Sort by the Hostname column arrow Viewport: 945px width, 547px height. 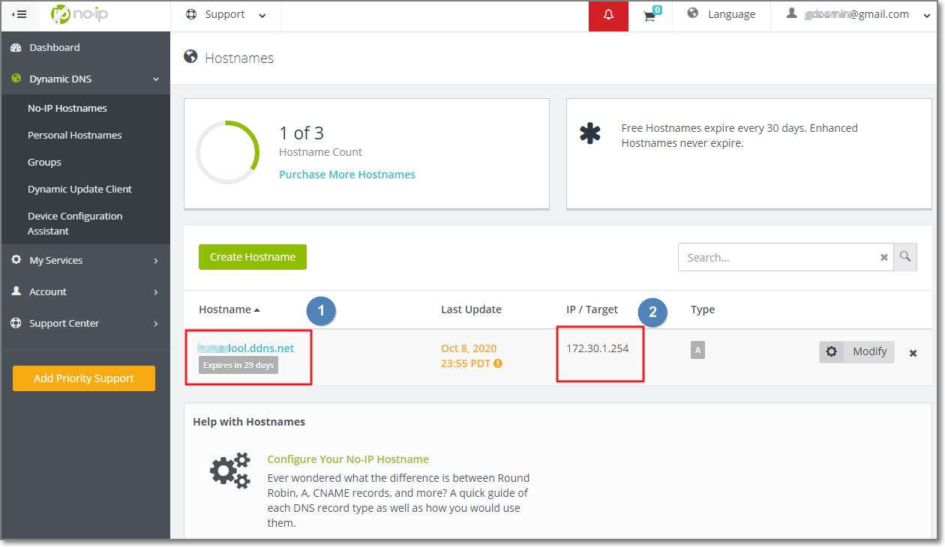(x=257, y=310)
